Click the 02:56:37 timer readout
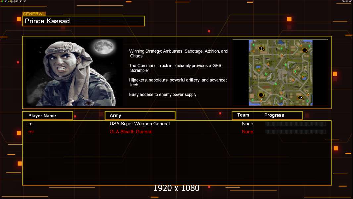 point(21,1)
